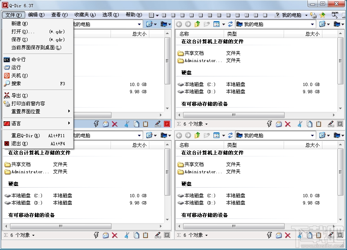347x250 pixels.
Task: Click the horizontal scrollbar thumb in the bottom-left pane
Action: tap(61, 226)
